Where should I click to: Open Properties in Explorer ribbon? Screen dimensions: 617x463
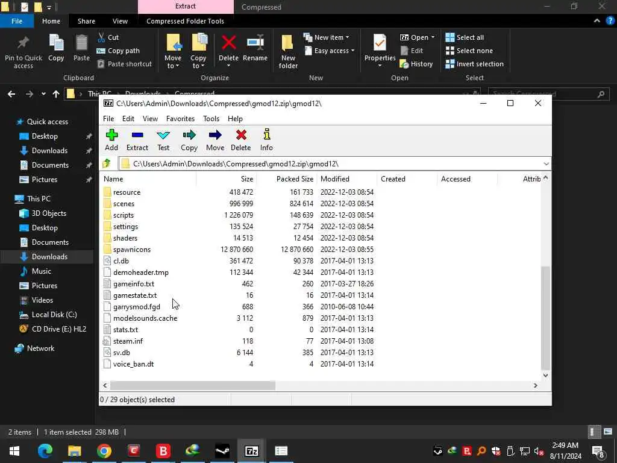[380, 50]
